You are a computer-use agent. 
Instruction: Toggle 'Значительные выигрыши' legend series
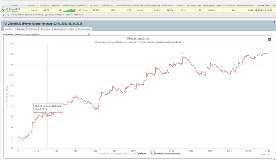tap(165, 154)
